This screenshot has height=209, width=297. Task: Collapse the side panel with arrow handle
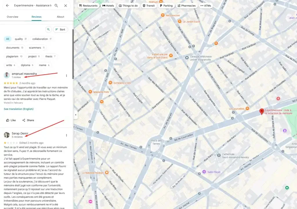click(76, 115)
